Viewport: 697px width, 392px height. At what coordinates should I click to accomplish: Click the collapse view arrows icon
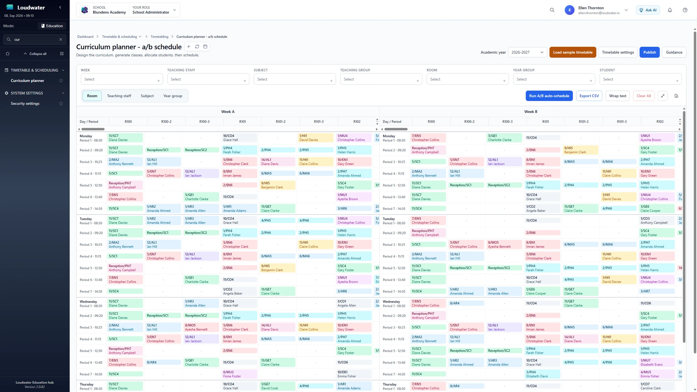(663, 96)
